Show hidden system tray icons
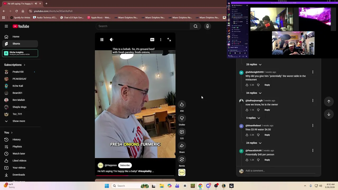This screenshot has height=190, width=338. click(x=305, y=186)
